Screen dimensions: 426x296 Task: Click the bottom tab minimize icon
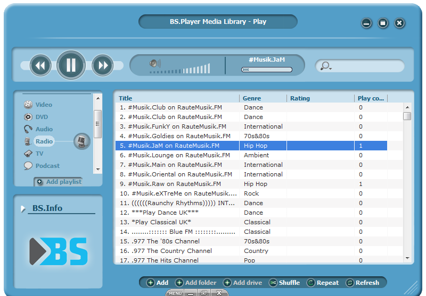(191, 293)
